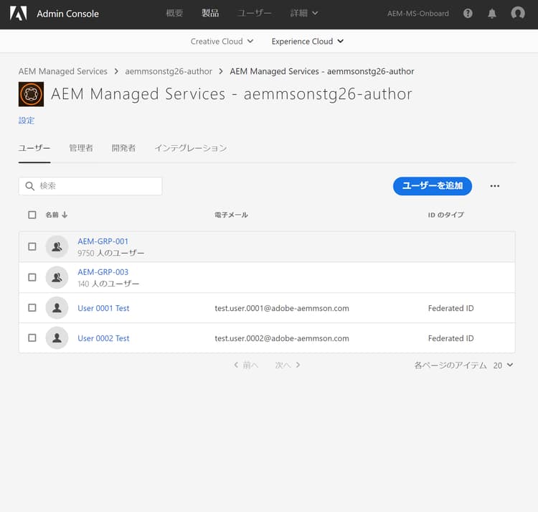
Task: Switch to the 管理者 tab
Action: coord(81,149)
